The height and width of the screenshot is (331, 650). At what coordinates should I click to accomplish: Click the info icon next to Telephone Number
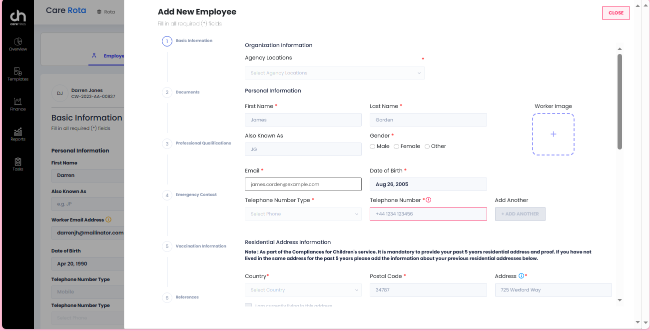430,199
